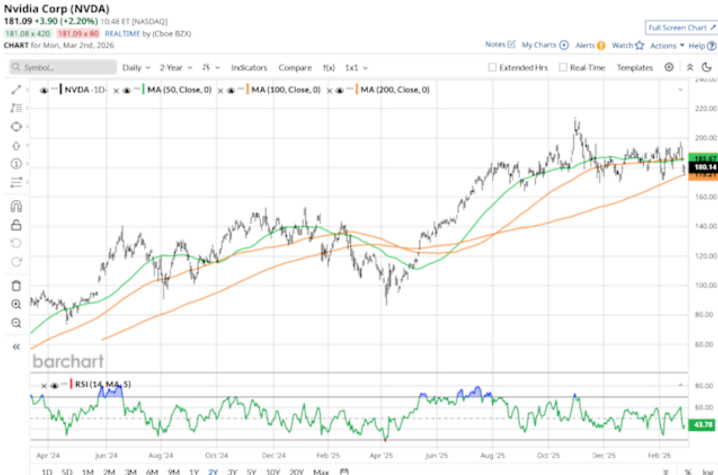Toggle percent scale on the price axis
The height and width of the screenshot is (475, 718).
[688, 472]
